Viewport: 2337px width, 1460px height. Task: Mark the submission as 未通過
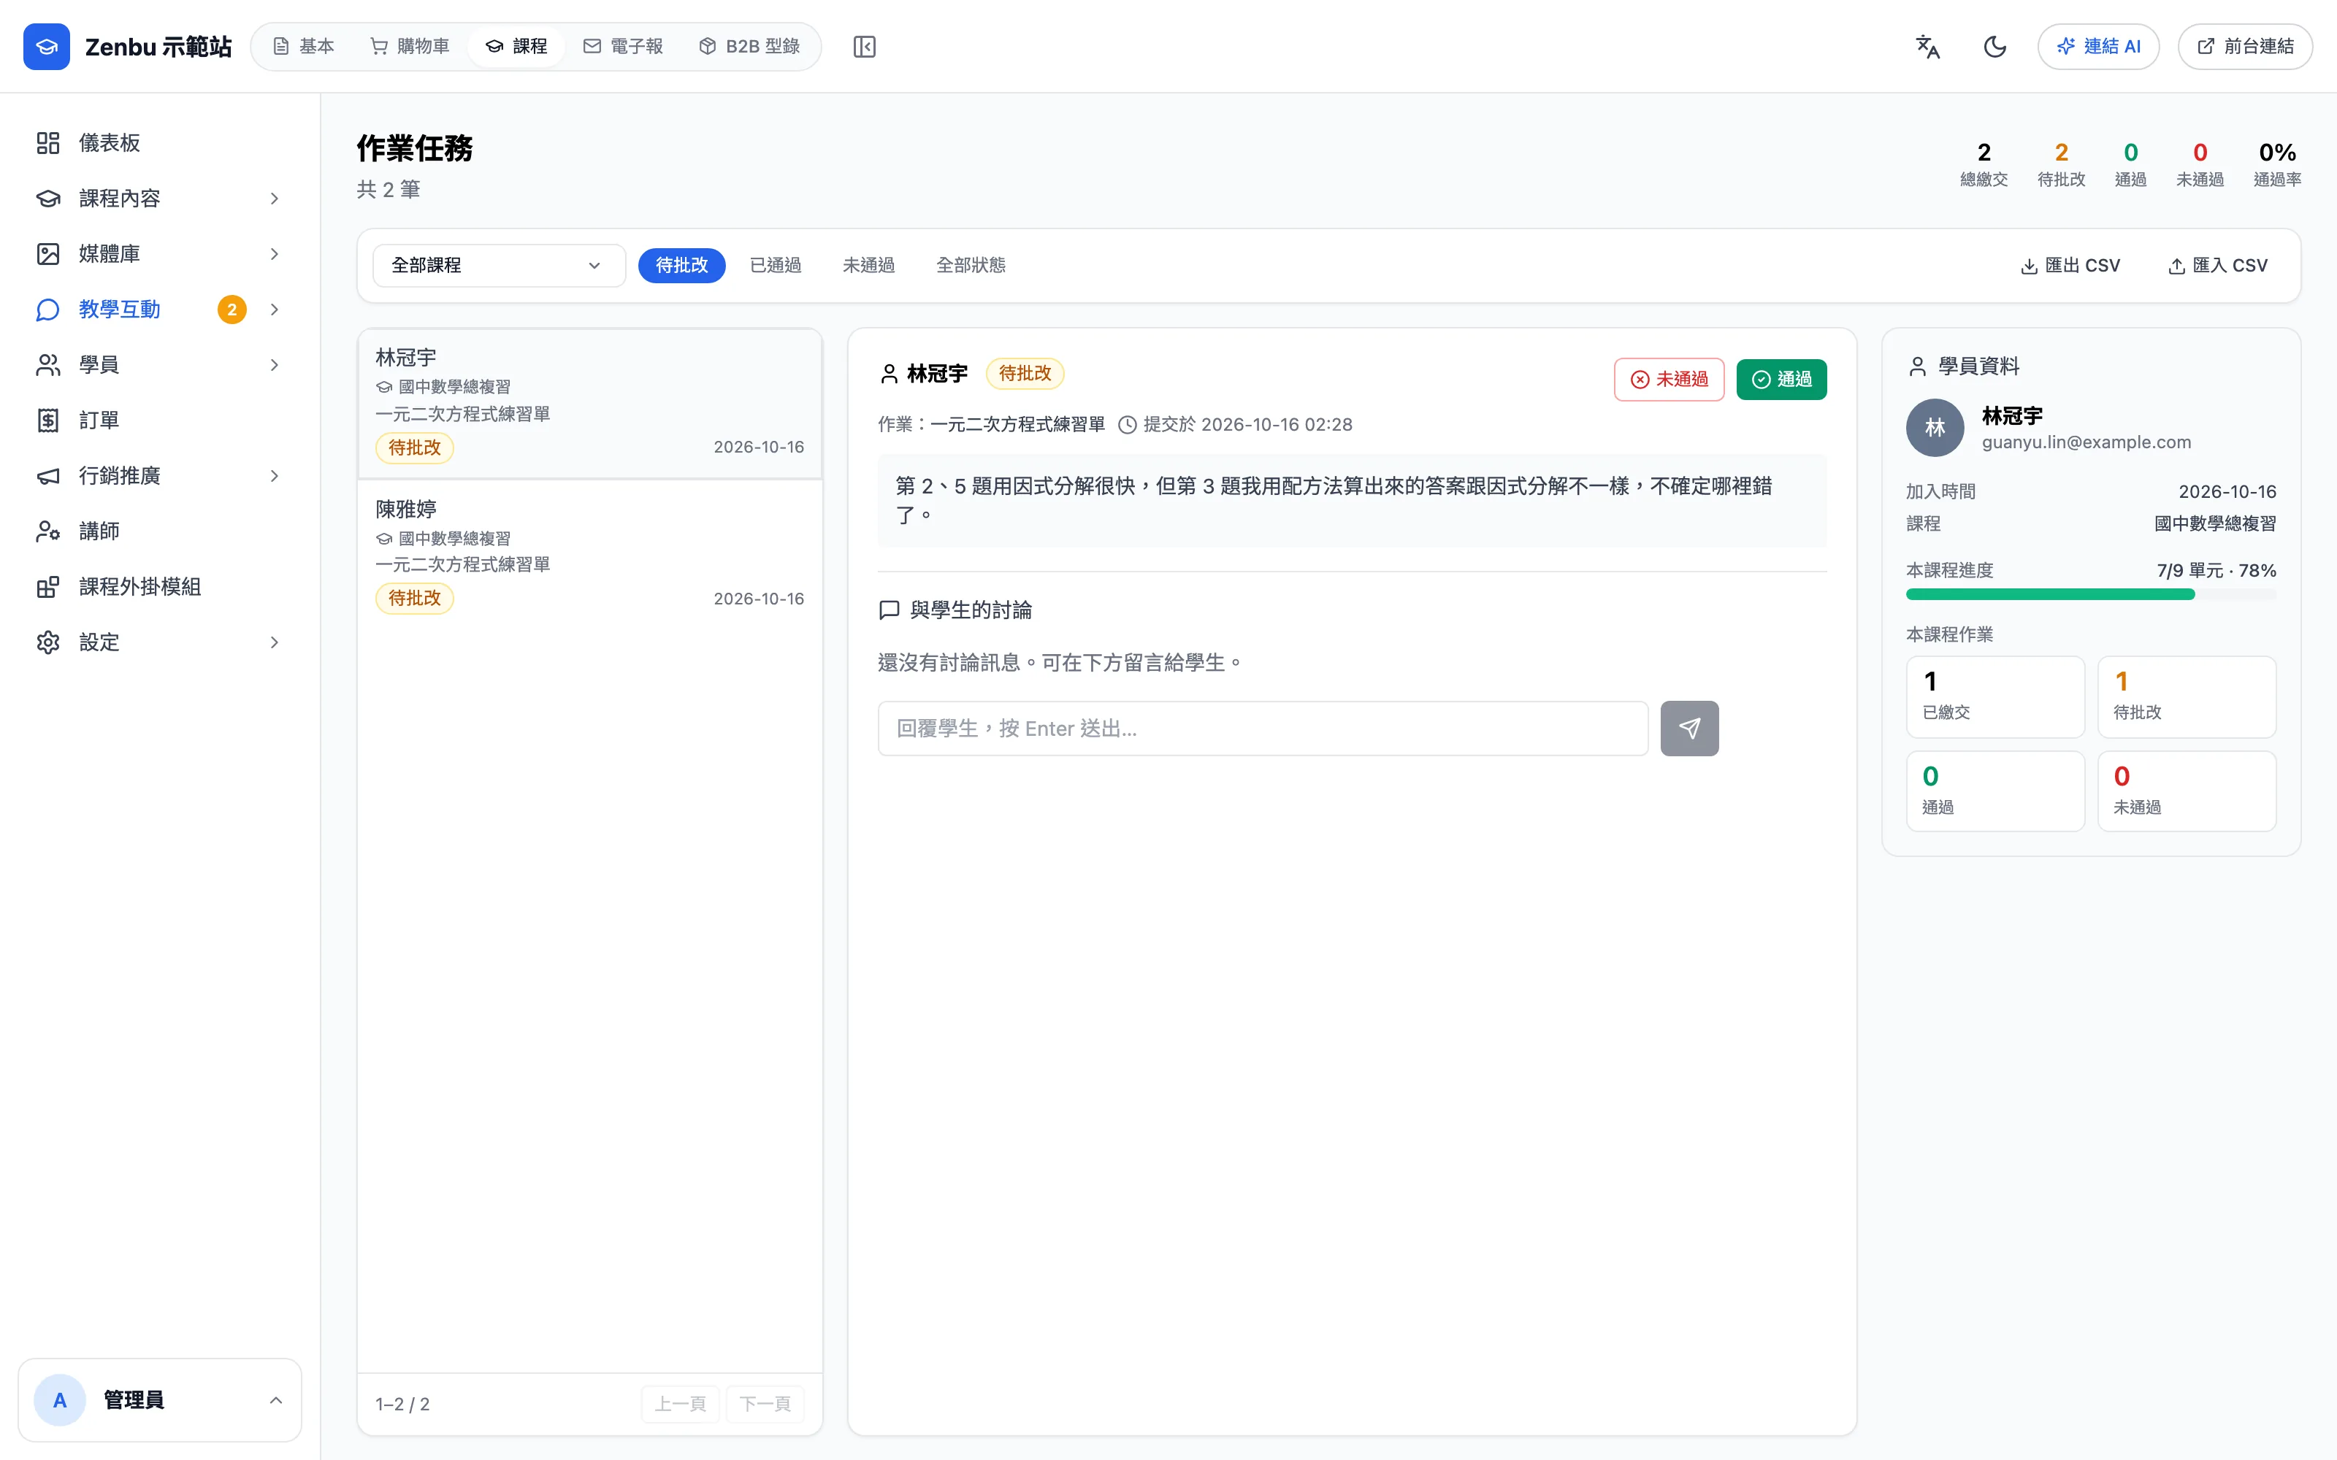(x=1669, y=380)
